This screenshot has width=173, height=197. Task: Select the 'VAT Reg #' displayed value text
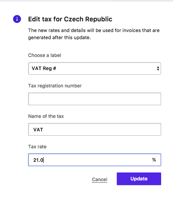pos(44,68)
